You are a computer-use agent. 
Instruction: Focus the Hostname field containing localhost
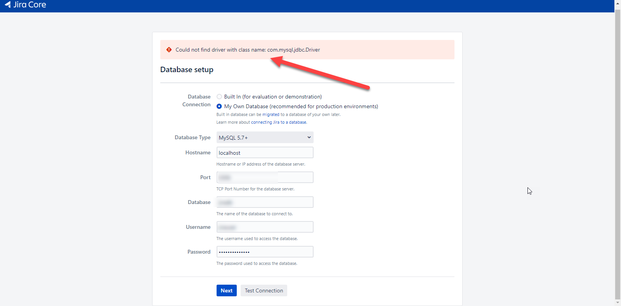[265, 153]
